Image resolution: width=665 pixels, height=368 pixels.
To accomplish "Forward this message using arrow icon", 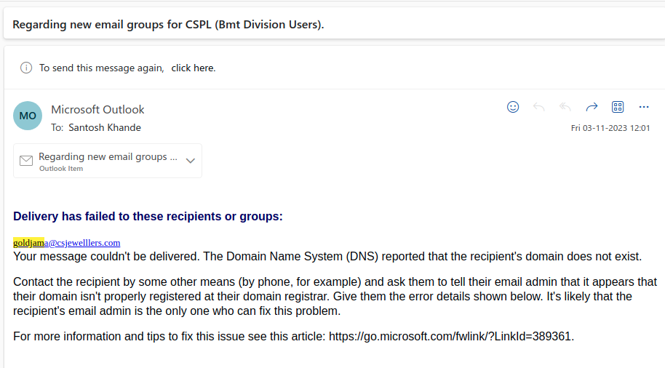I will point(592,107).
